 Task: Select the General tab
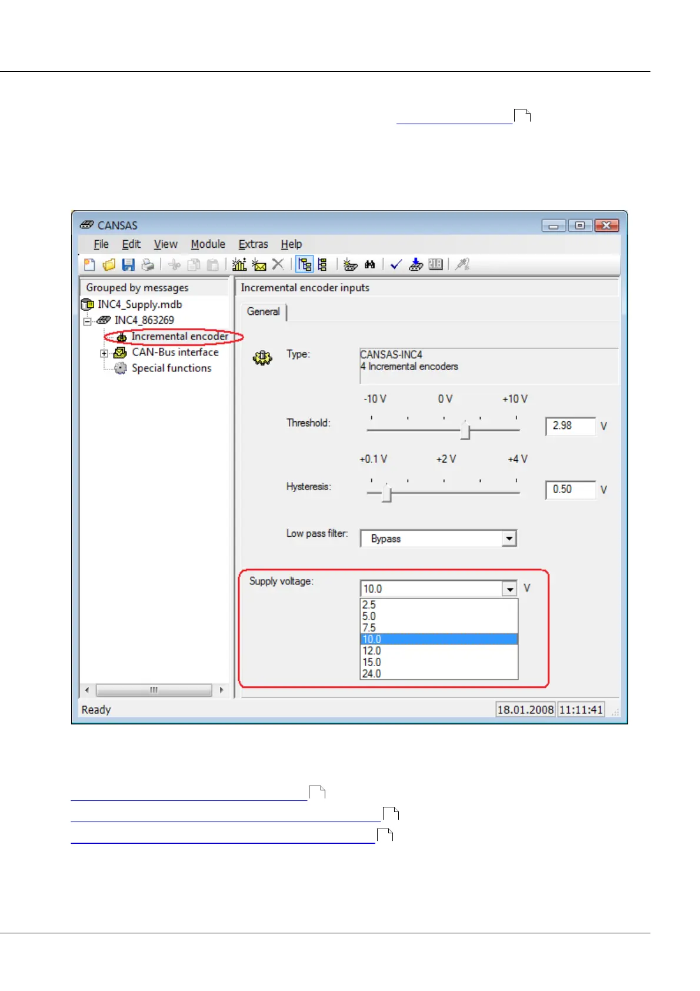tap(263, 312)
